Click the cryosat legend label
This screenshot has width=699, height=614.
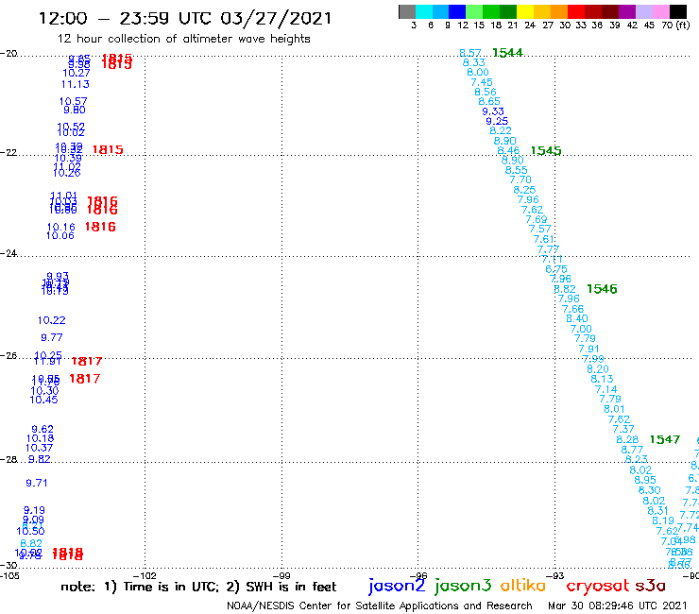(x=598, y=586)
